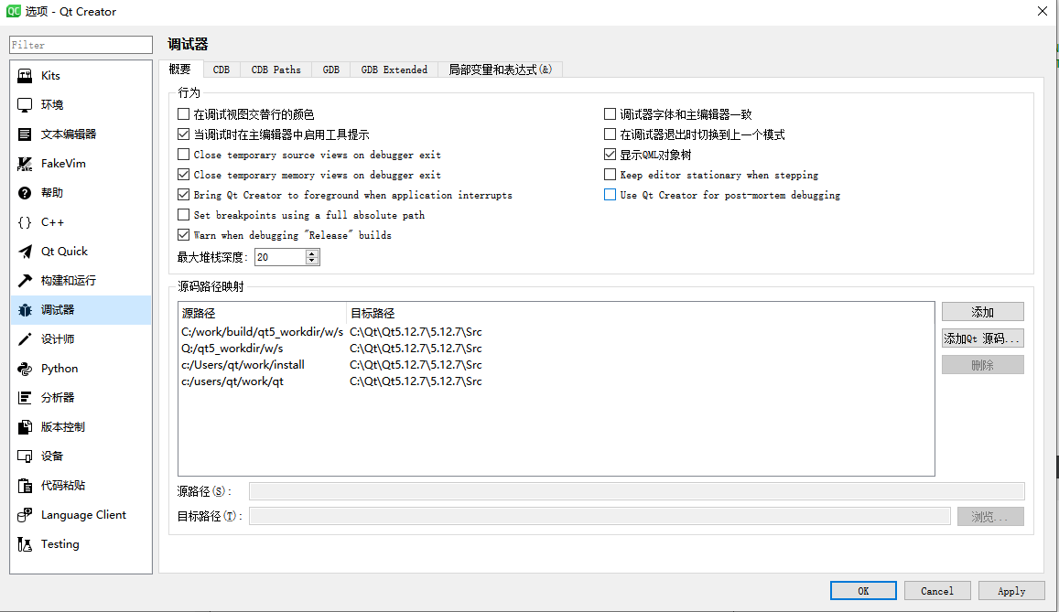The image size is (1059, 612).
Task: Open the Kits settings in sidebar
Action: 52,75
